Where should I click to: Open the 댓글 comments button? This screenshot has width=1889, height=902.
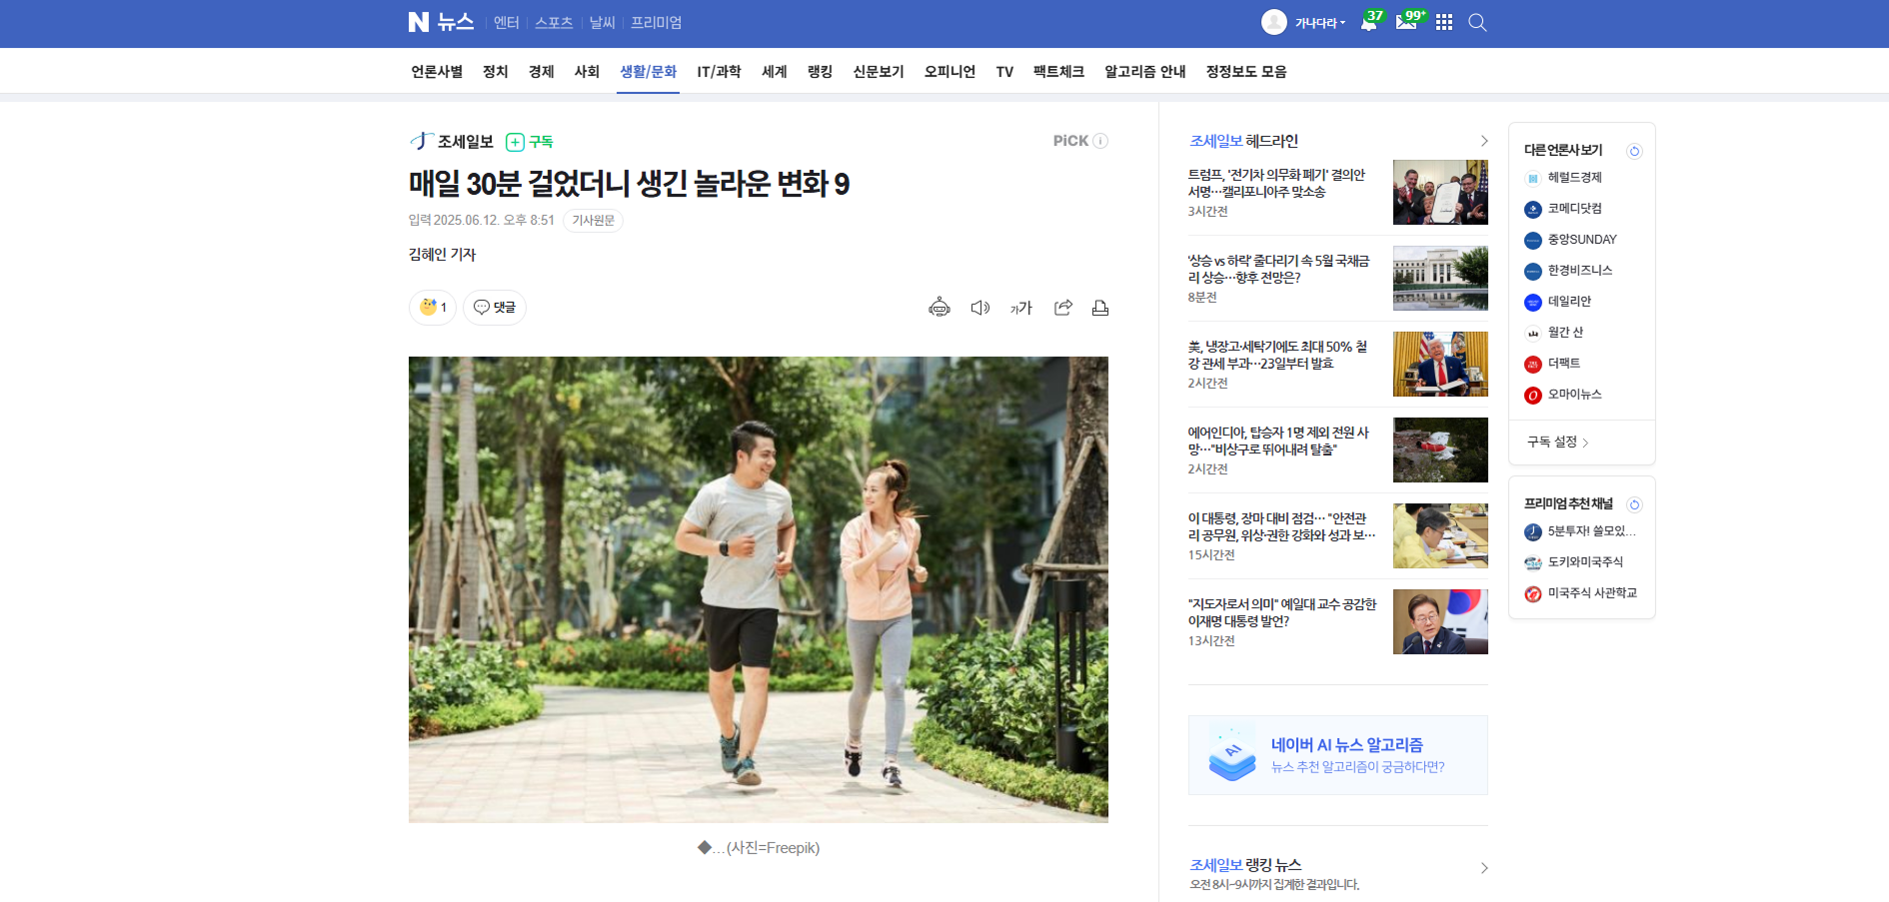(495, 308)
